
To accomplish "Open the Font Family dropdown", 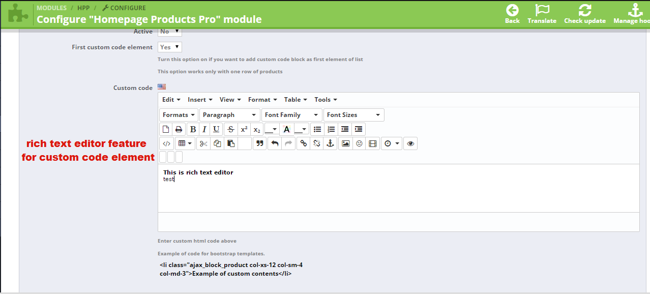I will [292, 115].
